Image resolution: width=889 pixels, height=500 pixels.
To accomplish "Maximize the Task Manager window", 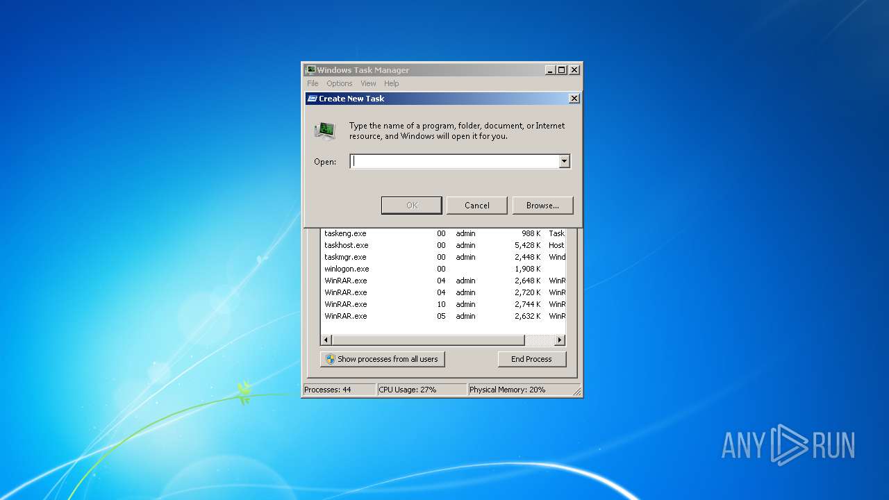I will point(562,70).
